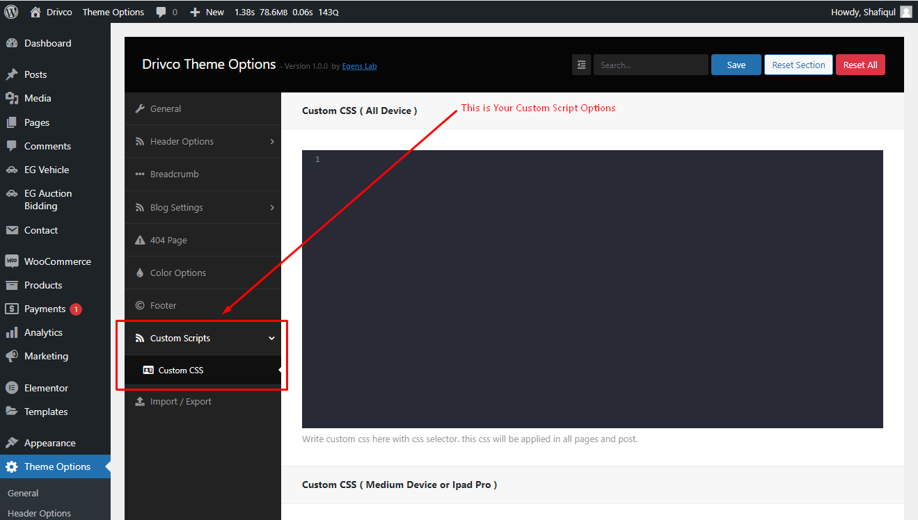Click the Media library icon
The image size is (918, 520).
(x=11, y=98)
